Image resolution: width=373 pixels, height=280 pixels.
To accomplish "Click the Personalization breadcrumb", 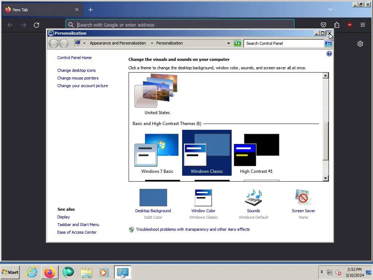I will click(169, 43).
